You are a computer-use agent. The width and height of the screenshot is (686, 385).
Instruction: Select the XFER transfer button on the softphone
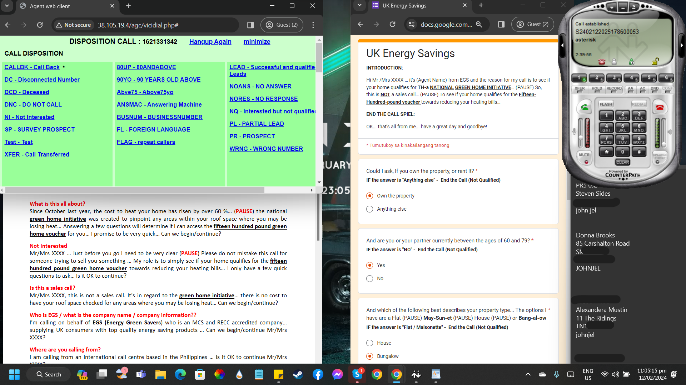coord(580,89)
